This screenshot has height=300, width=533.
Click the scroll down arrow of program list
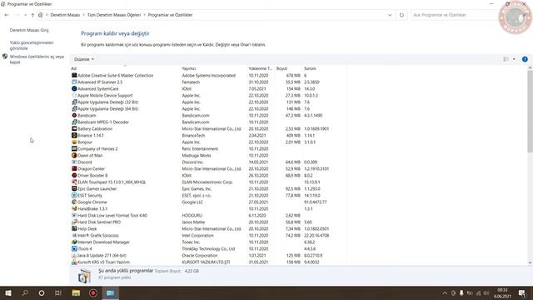coord(530,262)
